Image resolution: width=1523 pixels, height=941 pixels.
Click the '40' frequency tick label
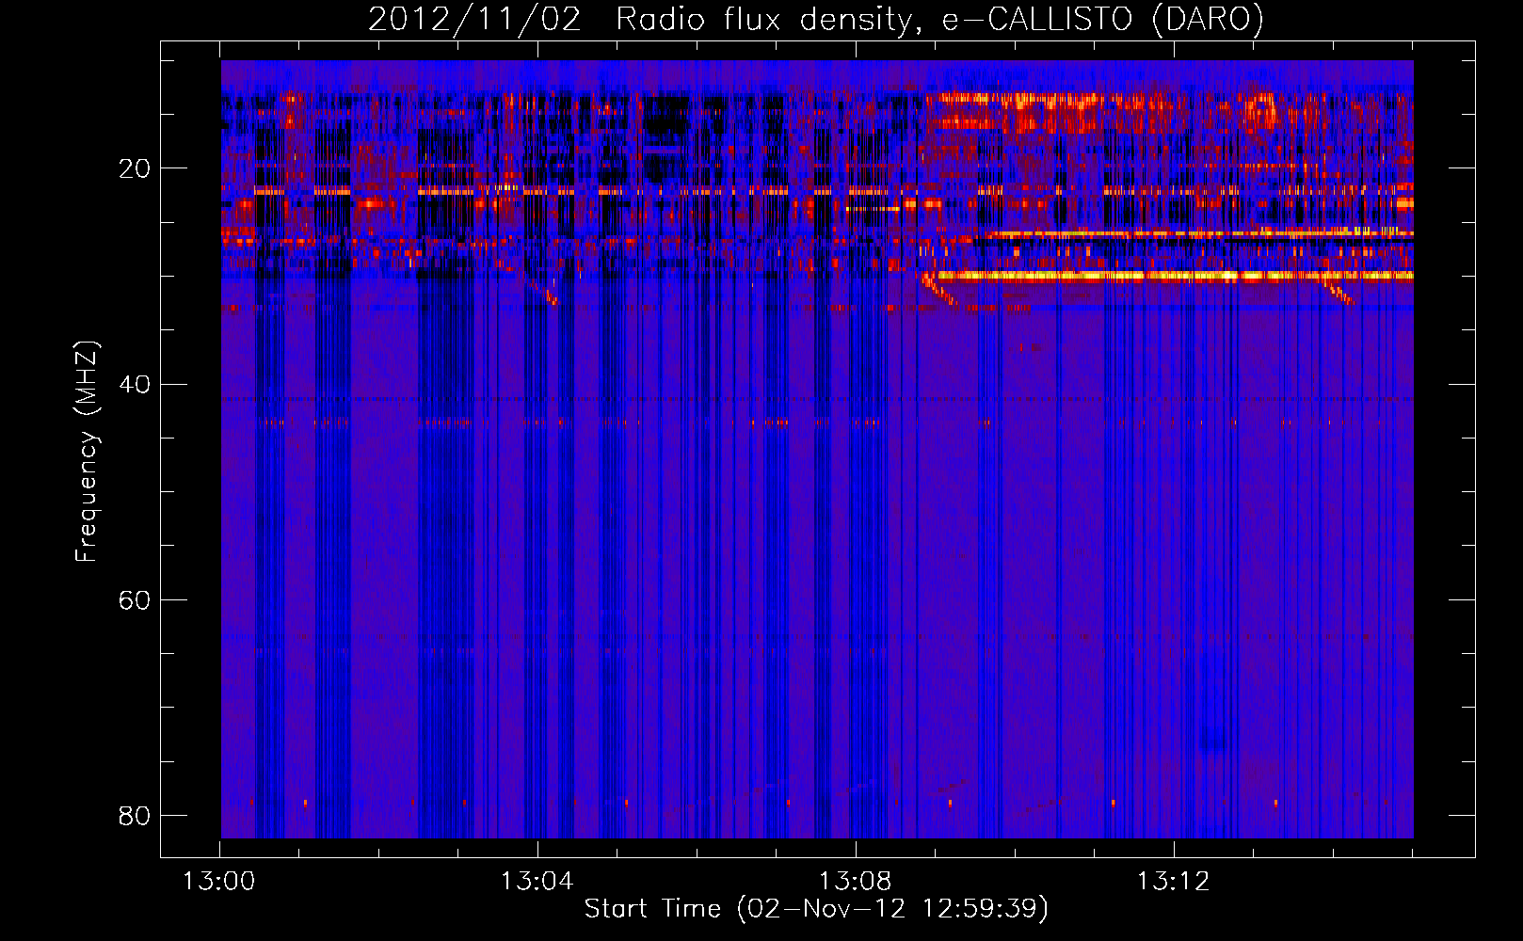coord(135,385)
